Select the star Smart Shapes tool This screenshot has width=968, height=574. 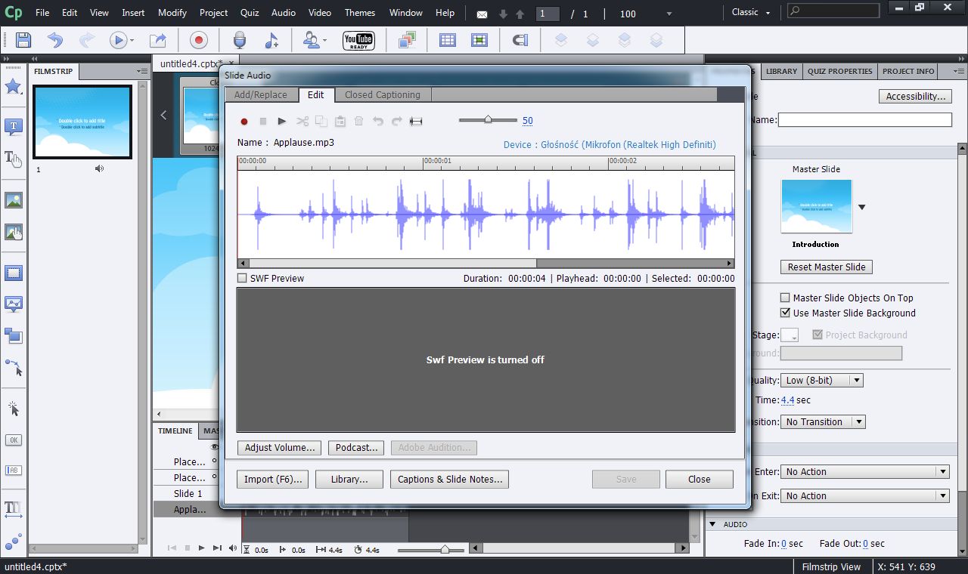point(13,86)
